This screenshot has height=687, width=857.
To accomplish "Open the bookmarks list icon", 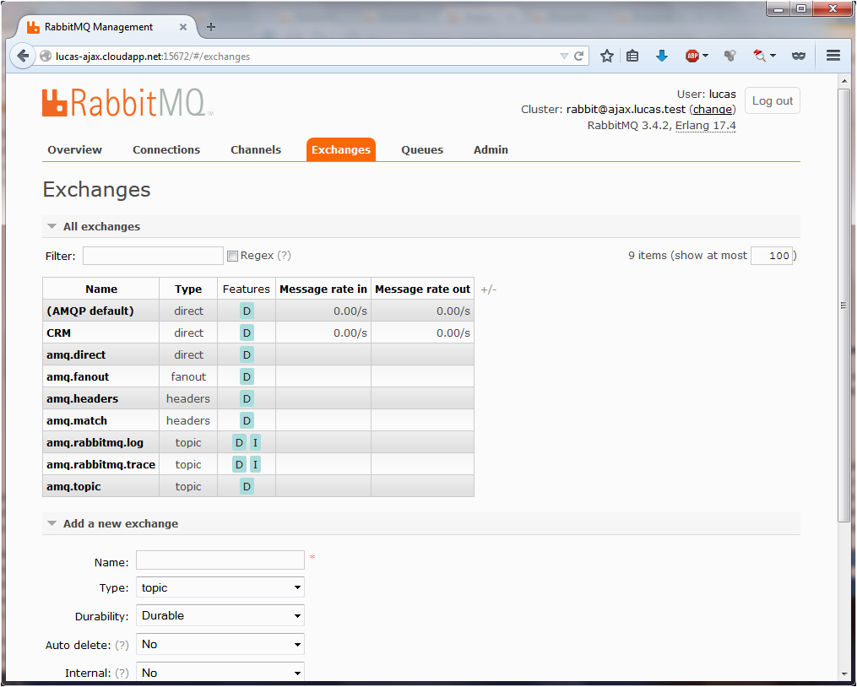I will (x=633, y=56).
